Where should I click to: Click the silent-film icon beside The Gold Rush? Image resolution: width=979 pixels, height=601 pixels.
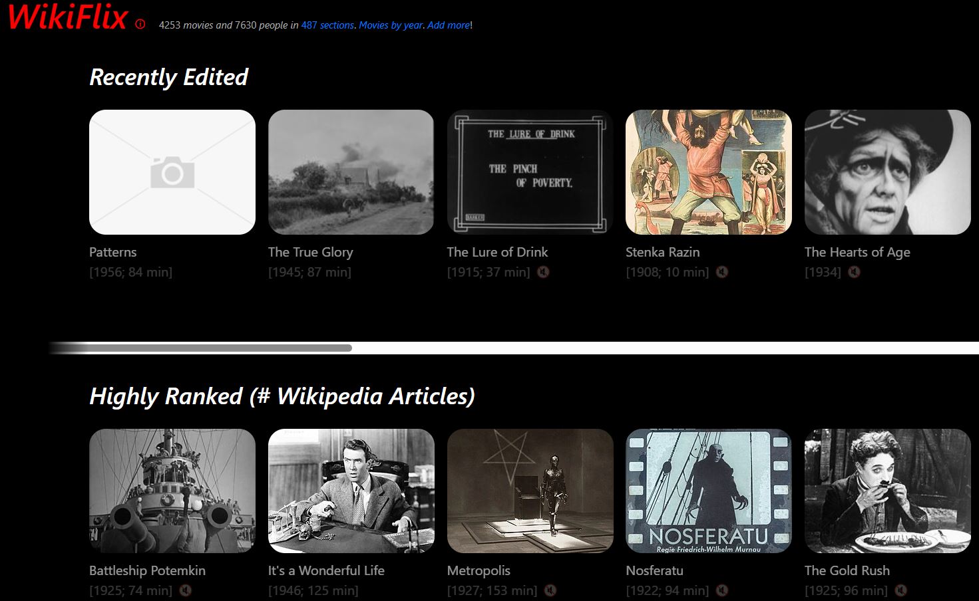[x=902, y=590]
